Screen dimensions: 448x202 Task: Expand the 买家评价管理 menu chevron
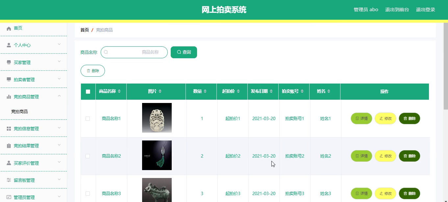pos(59,162)
